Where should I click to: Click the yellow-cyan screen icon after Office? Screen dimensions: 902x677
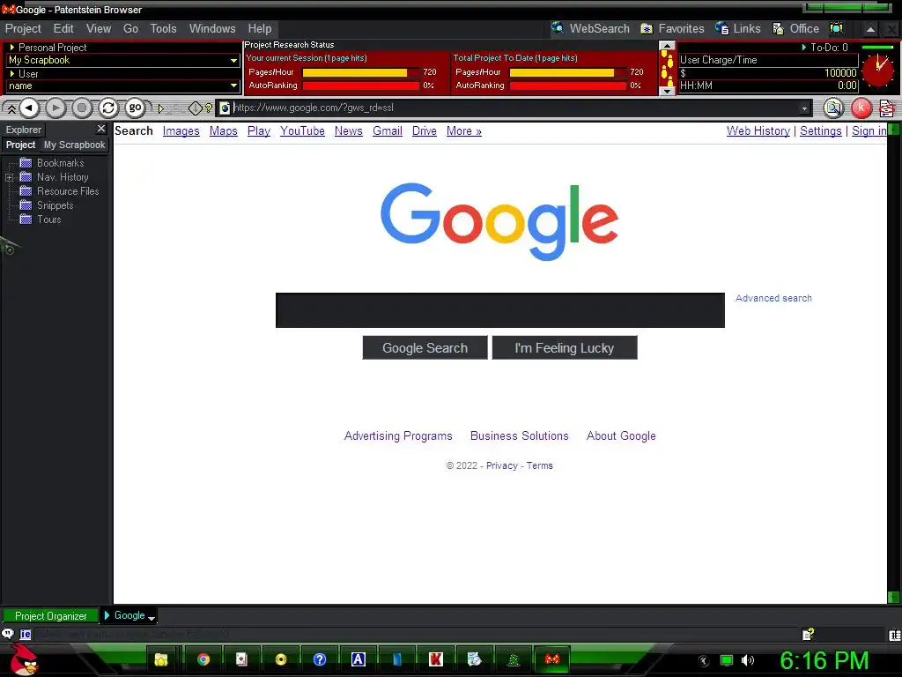pyautogui.click(x=837, y=28)
